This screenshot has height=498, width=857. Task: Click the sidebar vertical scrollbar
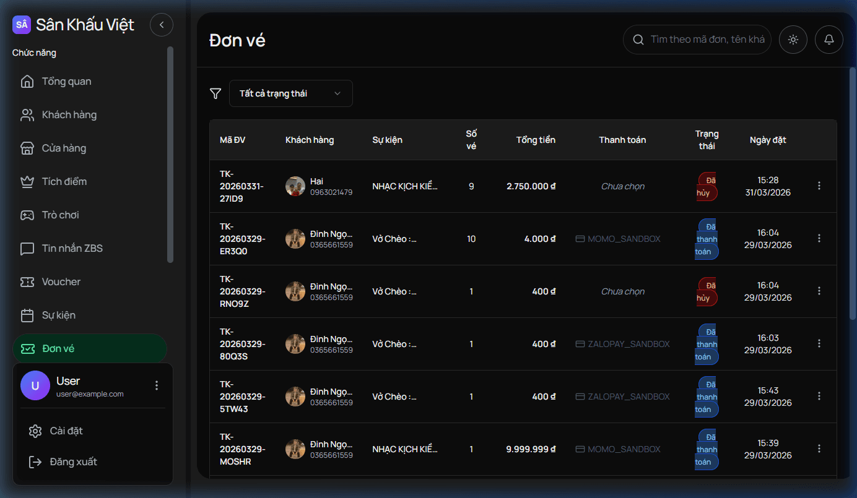pos(170,155)
